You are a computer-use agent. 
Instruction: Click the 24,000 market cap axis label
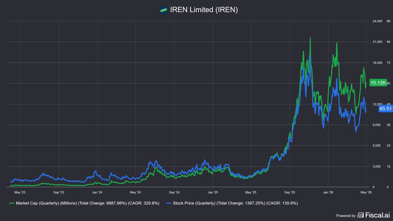point(377,21)
